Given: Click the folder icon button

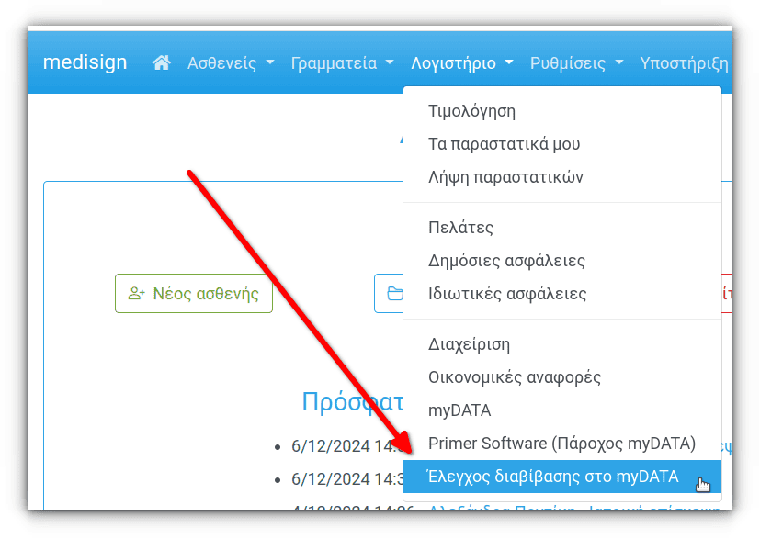Looking at the screenshot, I should 390,294.
